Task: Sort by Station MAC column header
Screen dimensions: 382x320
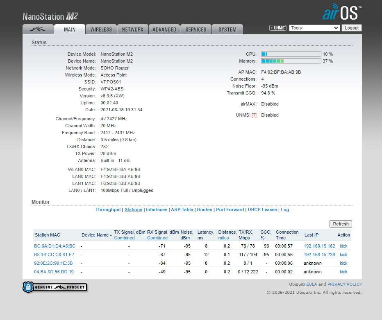Action: coord(47,235)
